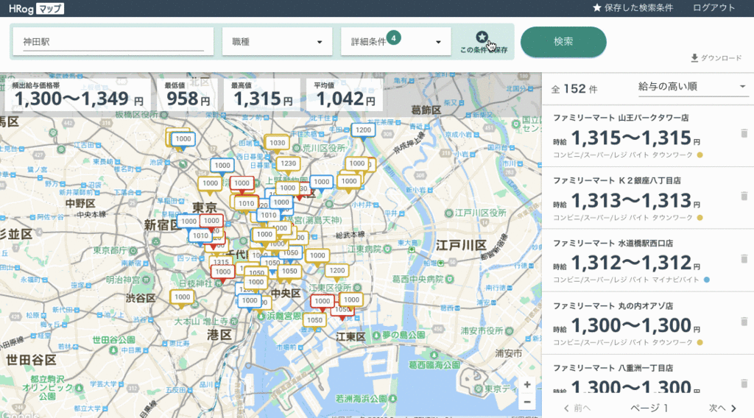Click the green 検索 button
This screenshot has width=754, height=418.
coord(563,42)
